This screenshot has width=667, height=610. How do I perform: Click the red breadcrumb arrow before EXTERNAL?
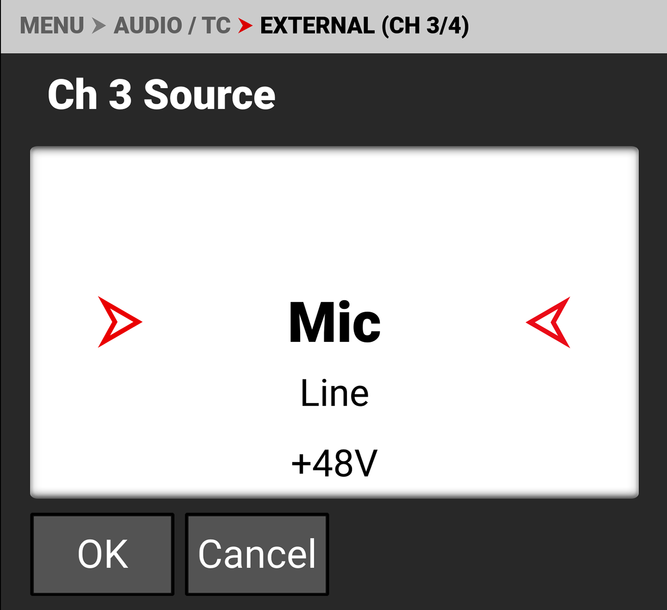245,25
